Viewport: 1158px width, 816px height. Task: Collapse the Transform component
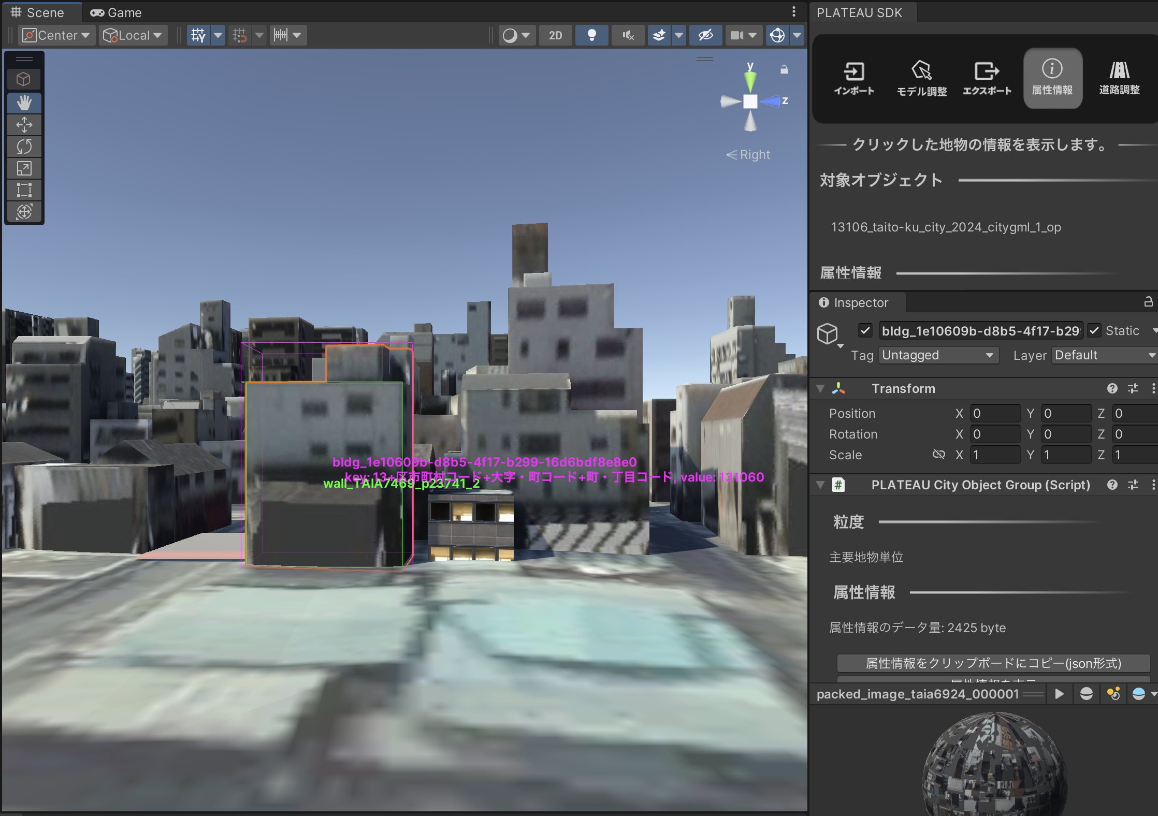coord(820,388)
